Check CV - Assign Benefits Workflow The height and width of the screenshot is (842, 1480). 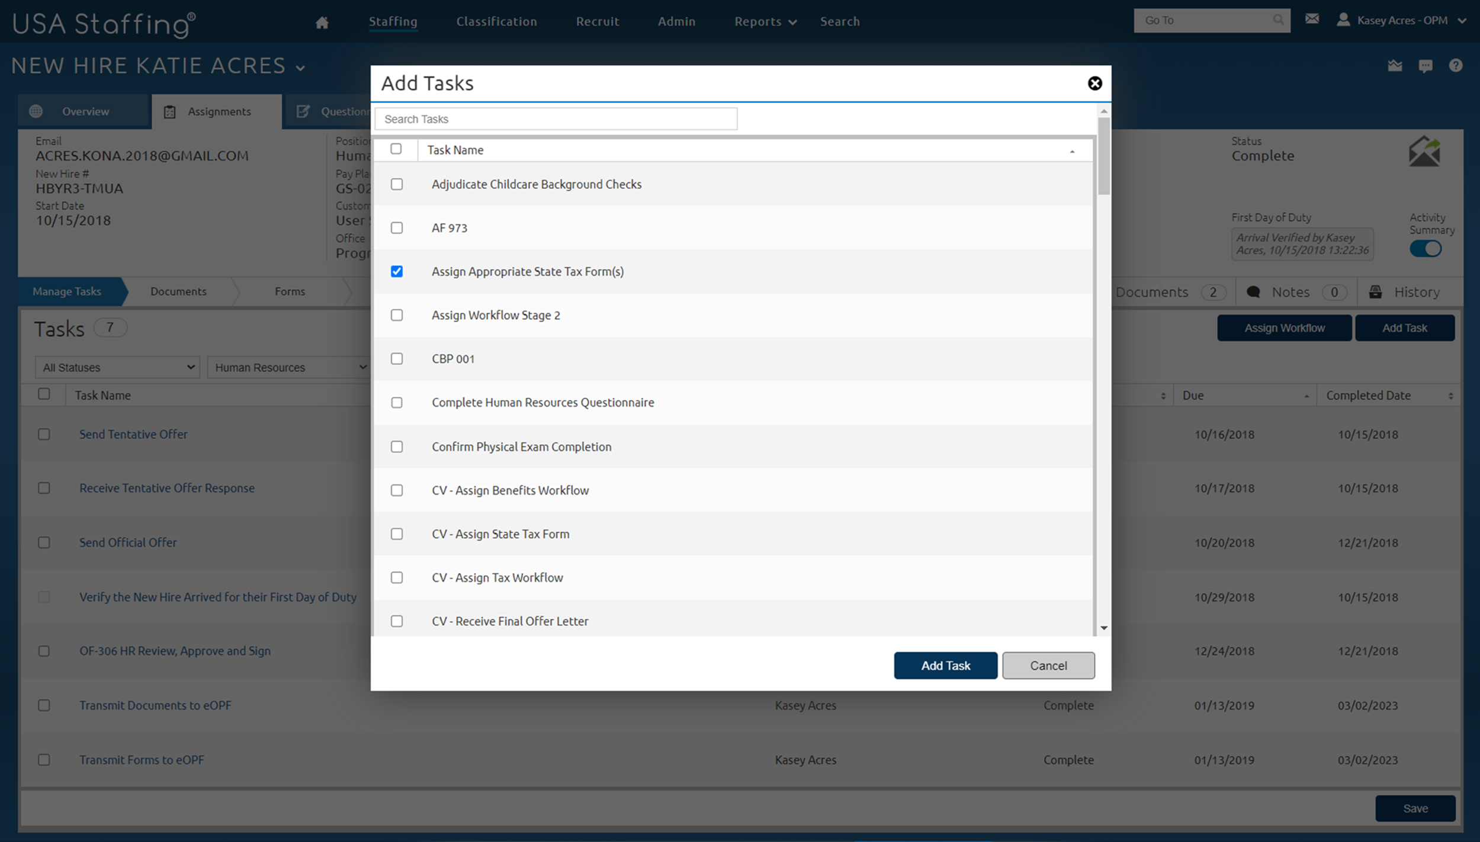(x=397, y=490)
